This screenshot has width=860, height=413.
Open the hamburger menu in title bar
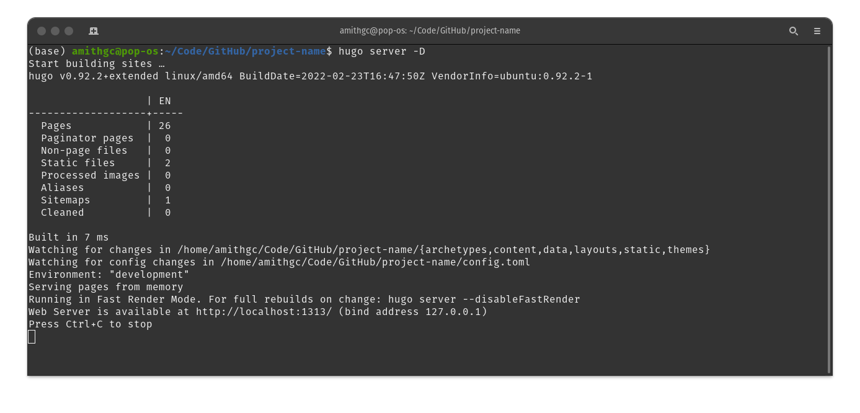(x=817, y=30)
